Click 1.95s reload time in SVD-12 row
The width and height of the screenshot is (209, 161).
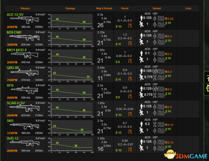[101, 139]
